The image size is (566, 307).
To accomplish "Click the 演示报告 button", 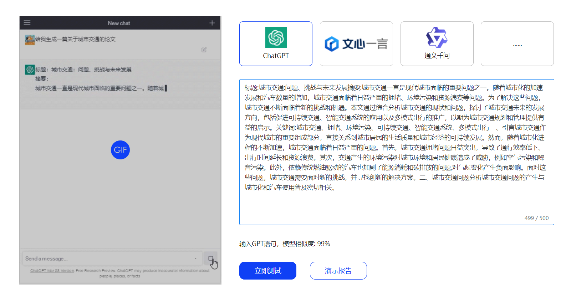I will pyautogui.click(x=338, y=271).
